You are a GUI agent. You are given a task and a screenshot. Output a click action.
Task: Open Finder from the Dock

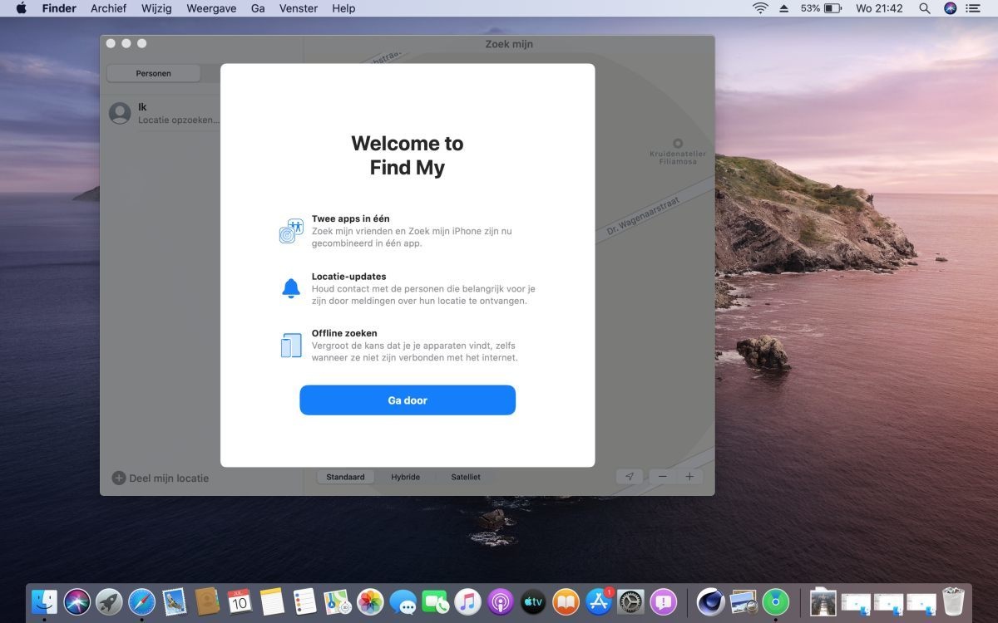[x=44, y=601]
